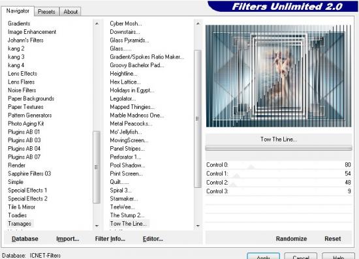The image size is (359, 259).
Task: Select the Navigator tab
Action: (18, 11)
